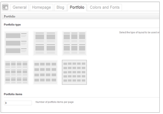This screenshot has height=114, width=163.
Task: Go to Colors and Fonts tab
Action: pyautogui.click(x=105, y=7)
